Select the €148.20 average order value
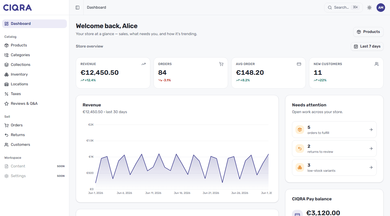Viewport: 390px width, 216px height. 250,73
